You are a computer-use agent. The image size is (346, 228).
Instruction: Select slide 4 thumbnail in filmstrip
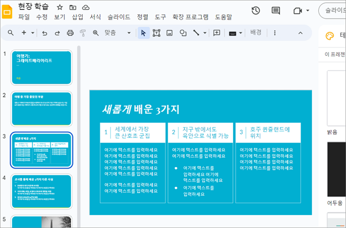(x=42, y=191)
